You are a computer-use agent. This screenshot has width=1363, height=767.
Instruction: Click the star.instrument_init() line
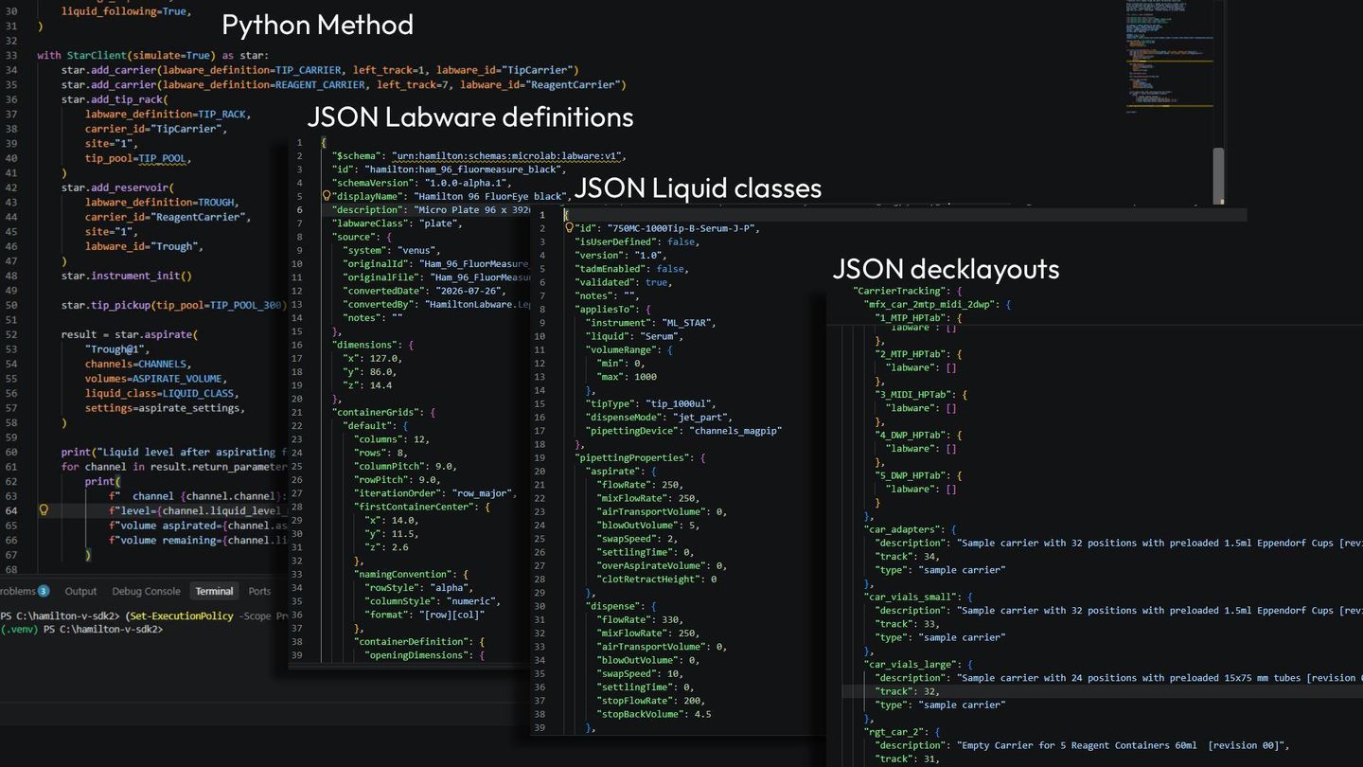pyautogui.click(x=127, y=276)
